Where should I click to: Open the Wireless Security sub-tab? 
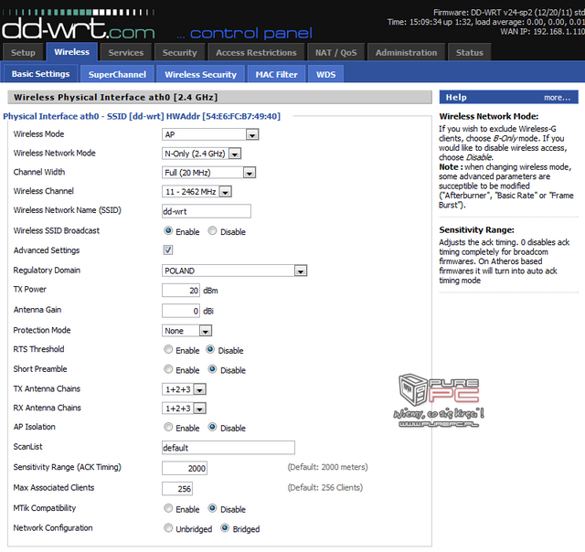(x=200, y=74)
